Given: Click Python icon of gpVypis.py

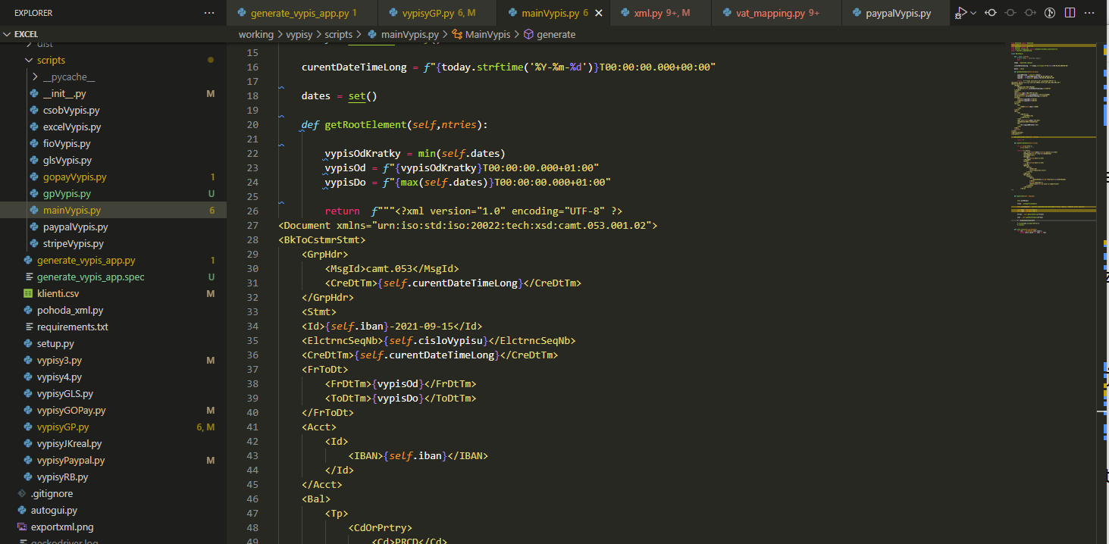Looking at the screenshot, I should (34, 193).
